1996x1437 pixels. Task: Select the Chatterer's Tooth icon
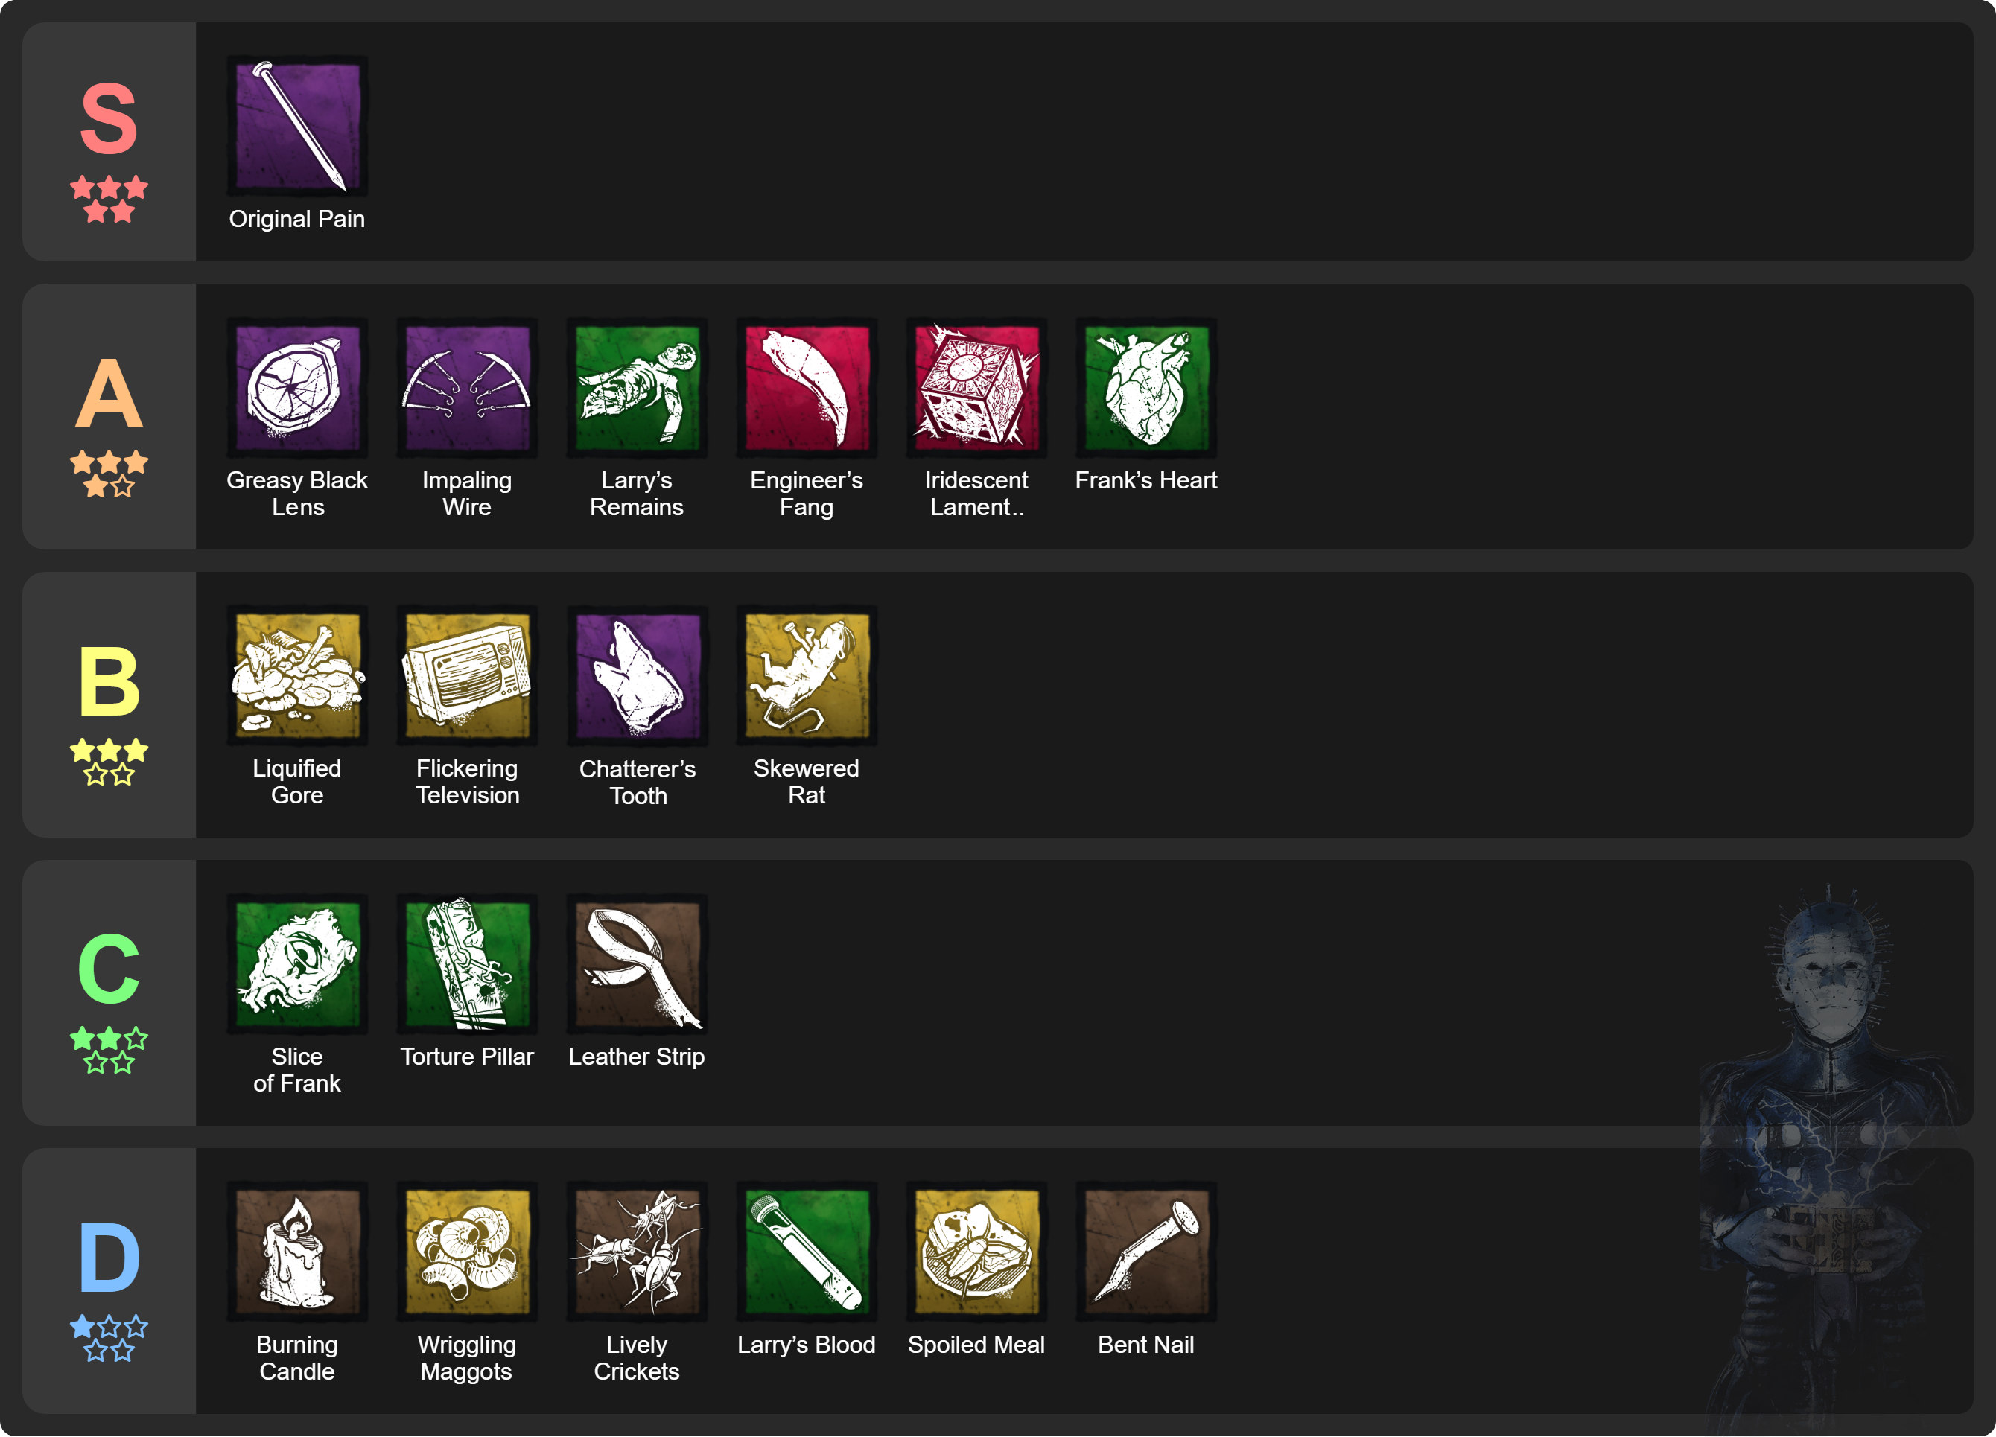click(638, 675)
